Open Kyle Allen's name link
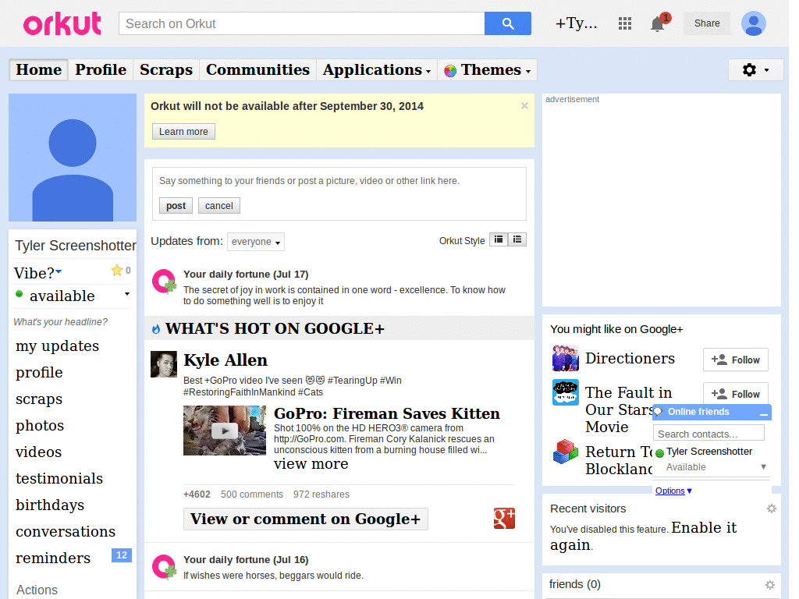The width and height of the screenshot is (799, 599). click(225, 360)
